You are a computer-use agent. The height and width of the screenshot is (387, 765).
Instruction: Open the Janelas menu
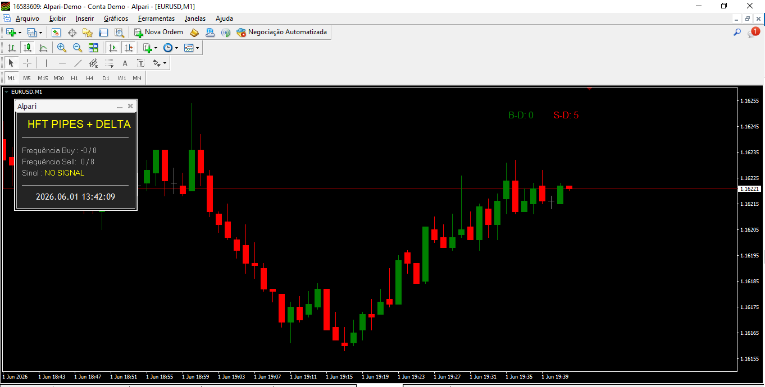click(195, 19)
